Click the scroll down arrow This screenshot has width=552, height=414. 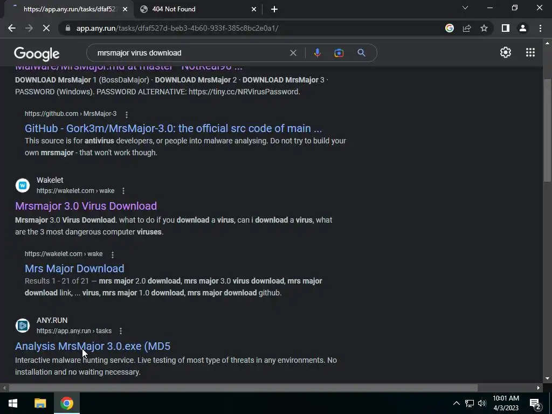click(x=547, y=378)
